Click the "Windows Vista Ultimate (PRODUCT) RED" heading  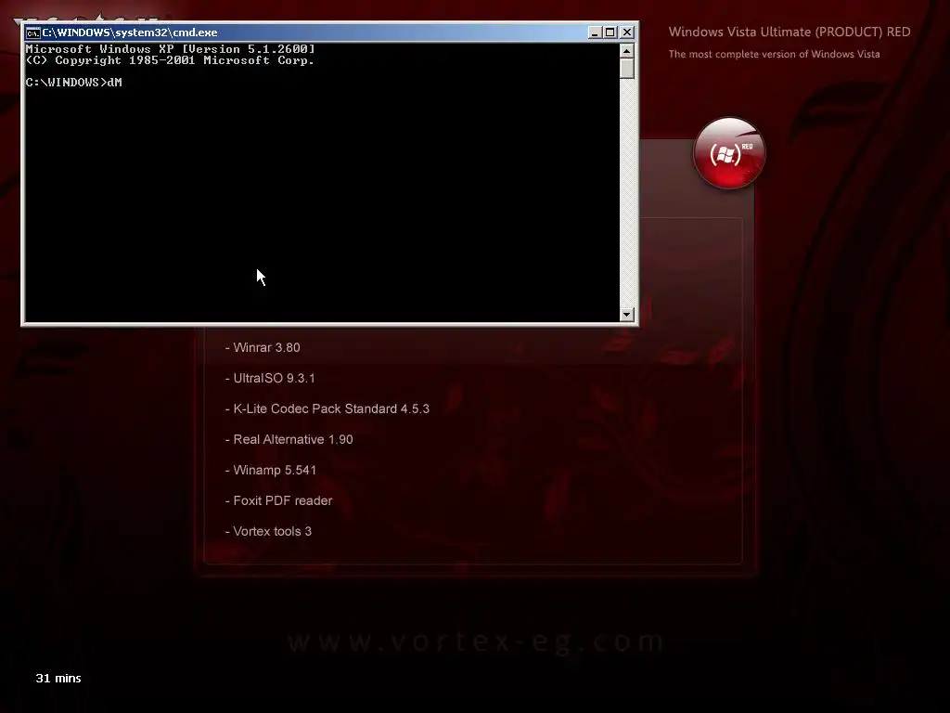790,32
